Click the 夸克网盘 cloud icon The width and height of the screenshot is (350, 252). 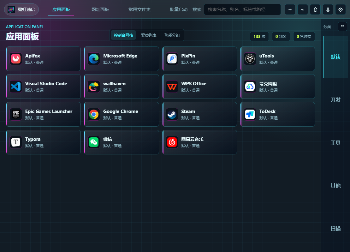coord(250,87)
